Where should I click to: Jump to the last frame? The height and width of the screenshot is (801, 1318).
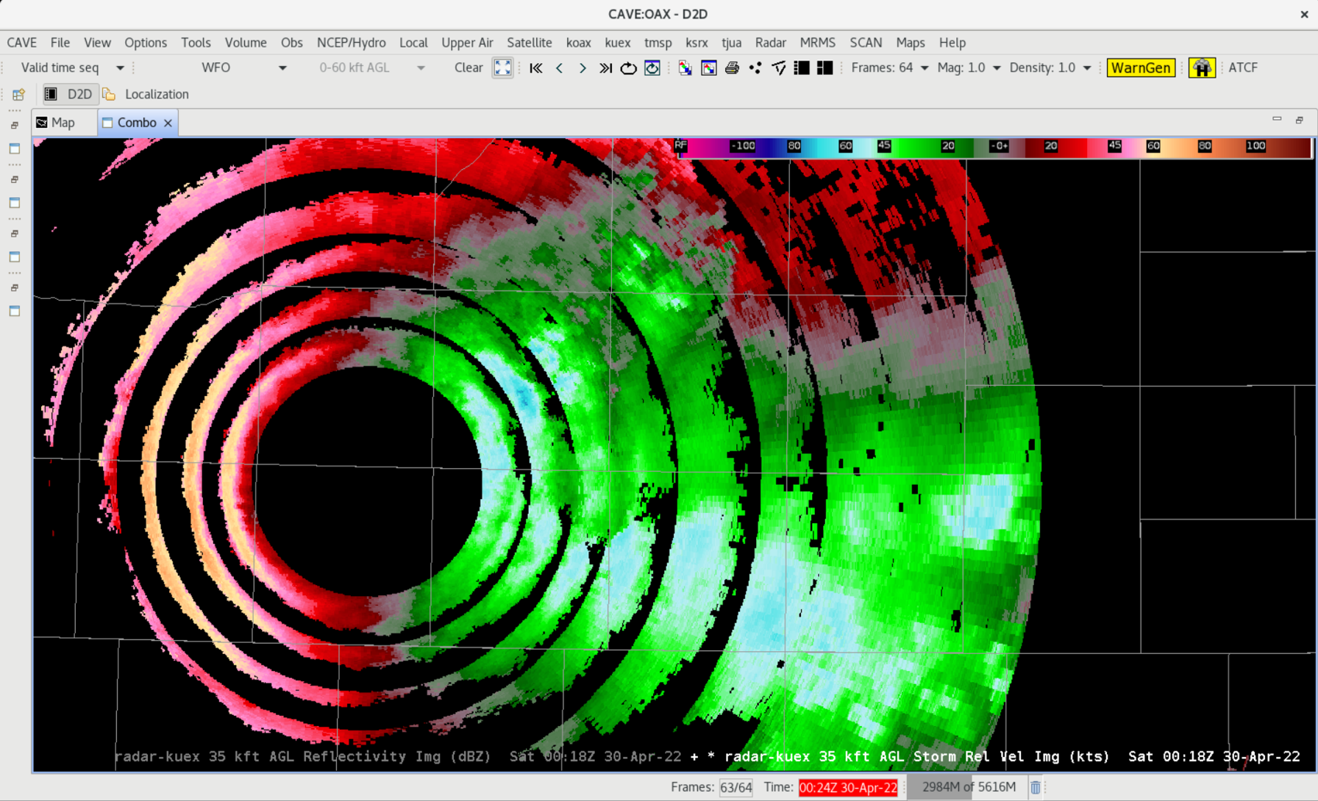click(x=605, y=68)
